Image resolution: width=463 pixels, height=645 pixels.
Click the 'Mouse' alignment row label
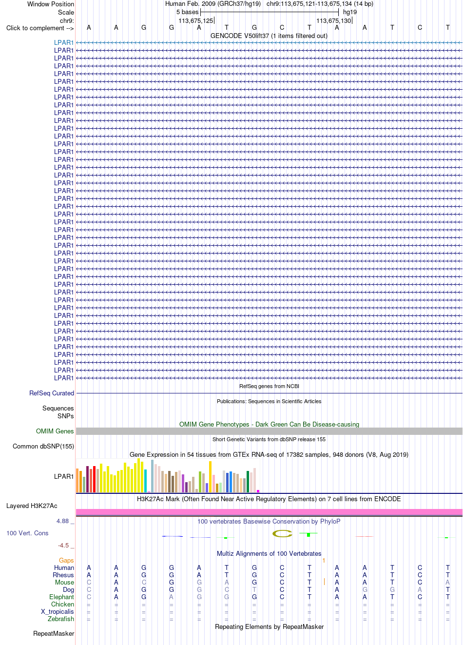click(x=64, y=582)
